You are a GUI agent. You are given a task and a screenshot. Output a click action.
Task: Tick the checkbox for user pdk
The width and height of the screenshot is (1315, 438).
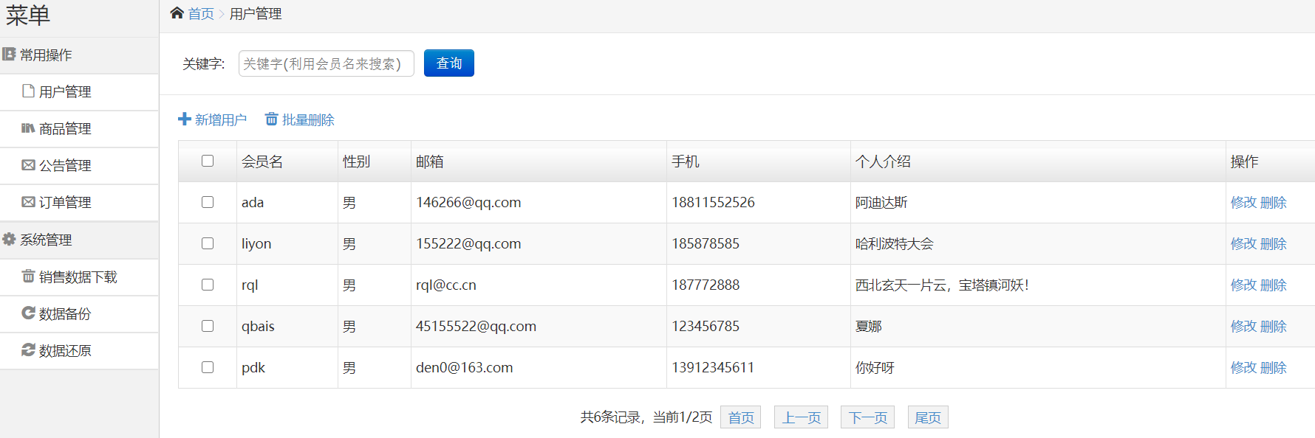point(208,367)
